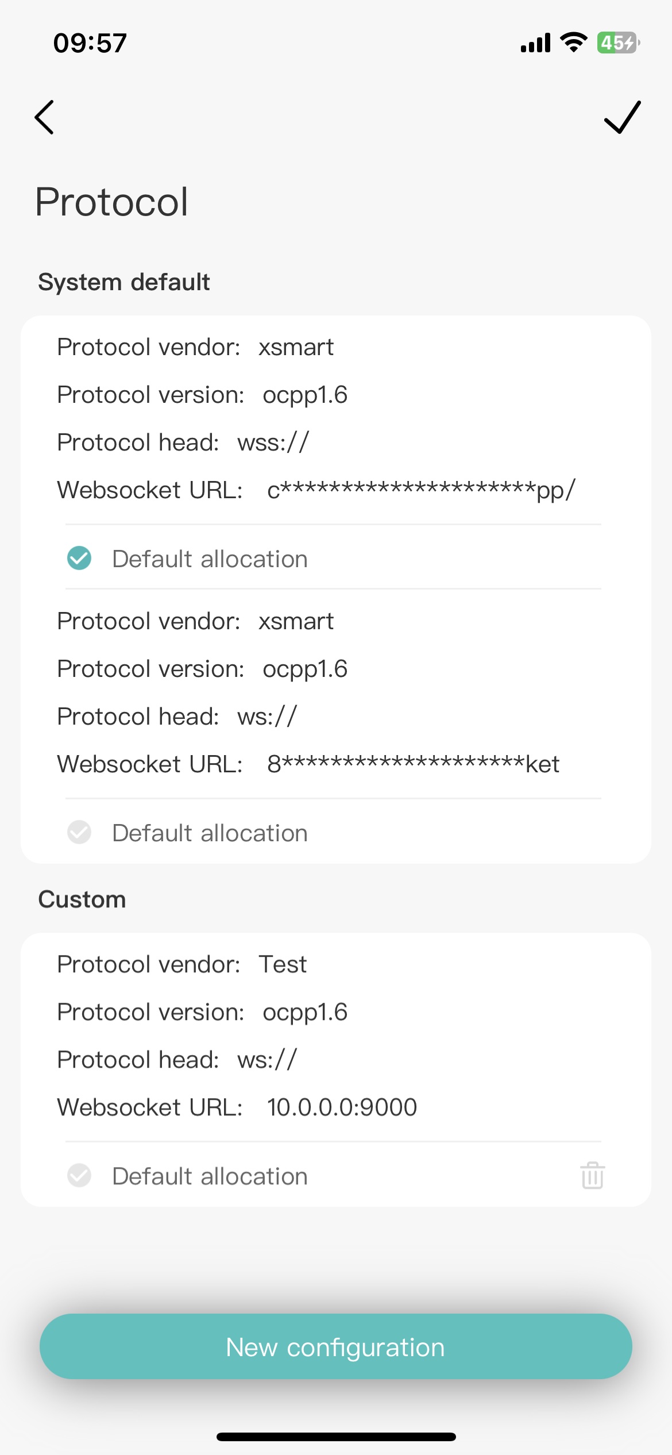Select the masked Websocket URL ending in pp/

click(x=420, y=490)
